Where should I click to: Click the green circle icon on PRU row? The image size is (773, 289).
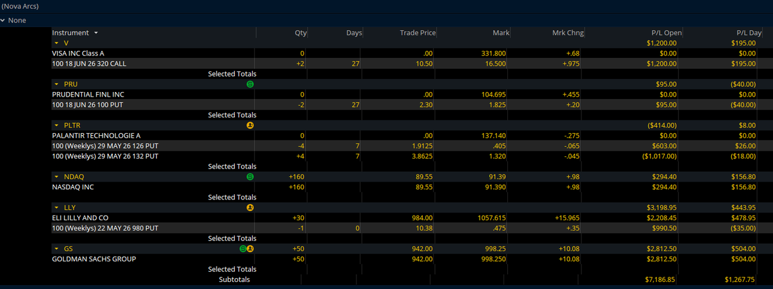click(x=250, y=84)
